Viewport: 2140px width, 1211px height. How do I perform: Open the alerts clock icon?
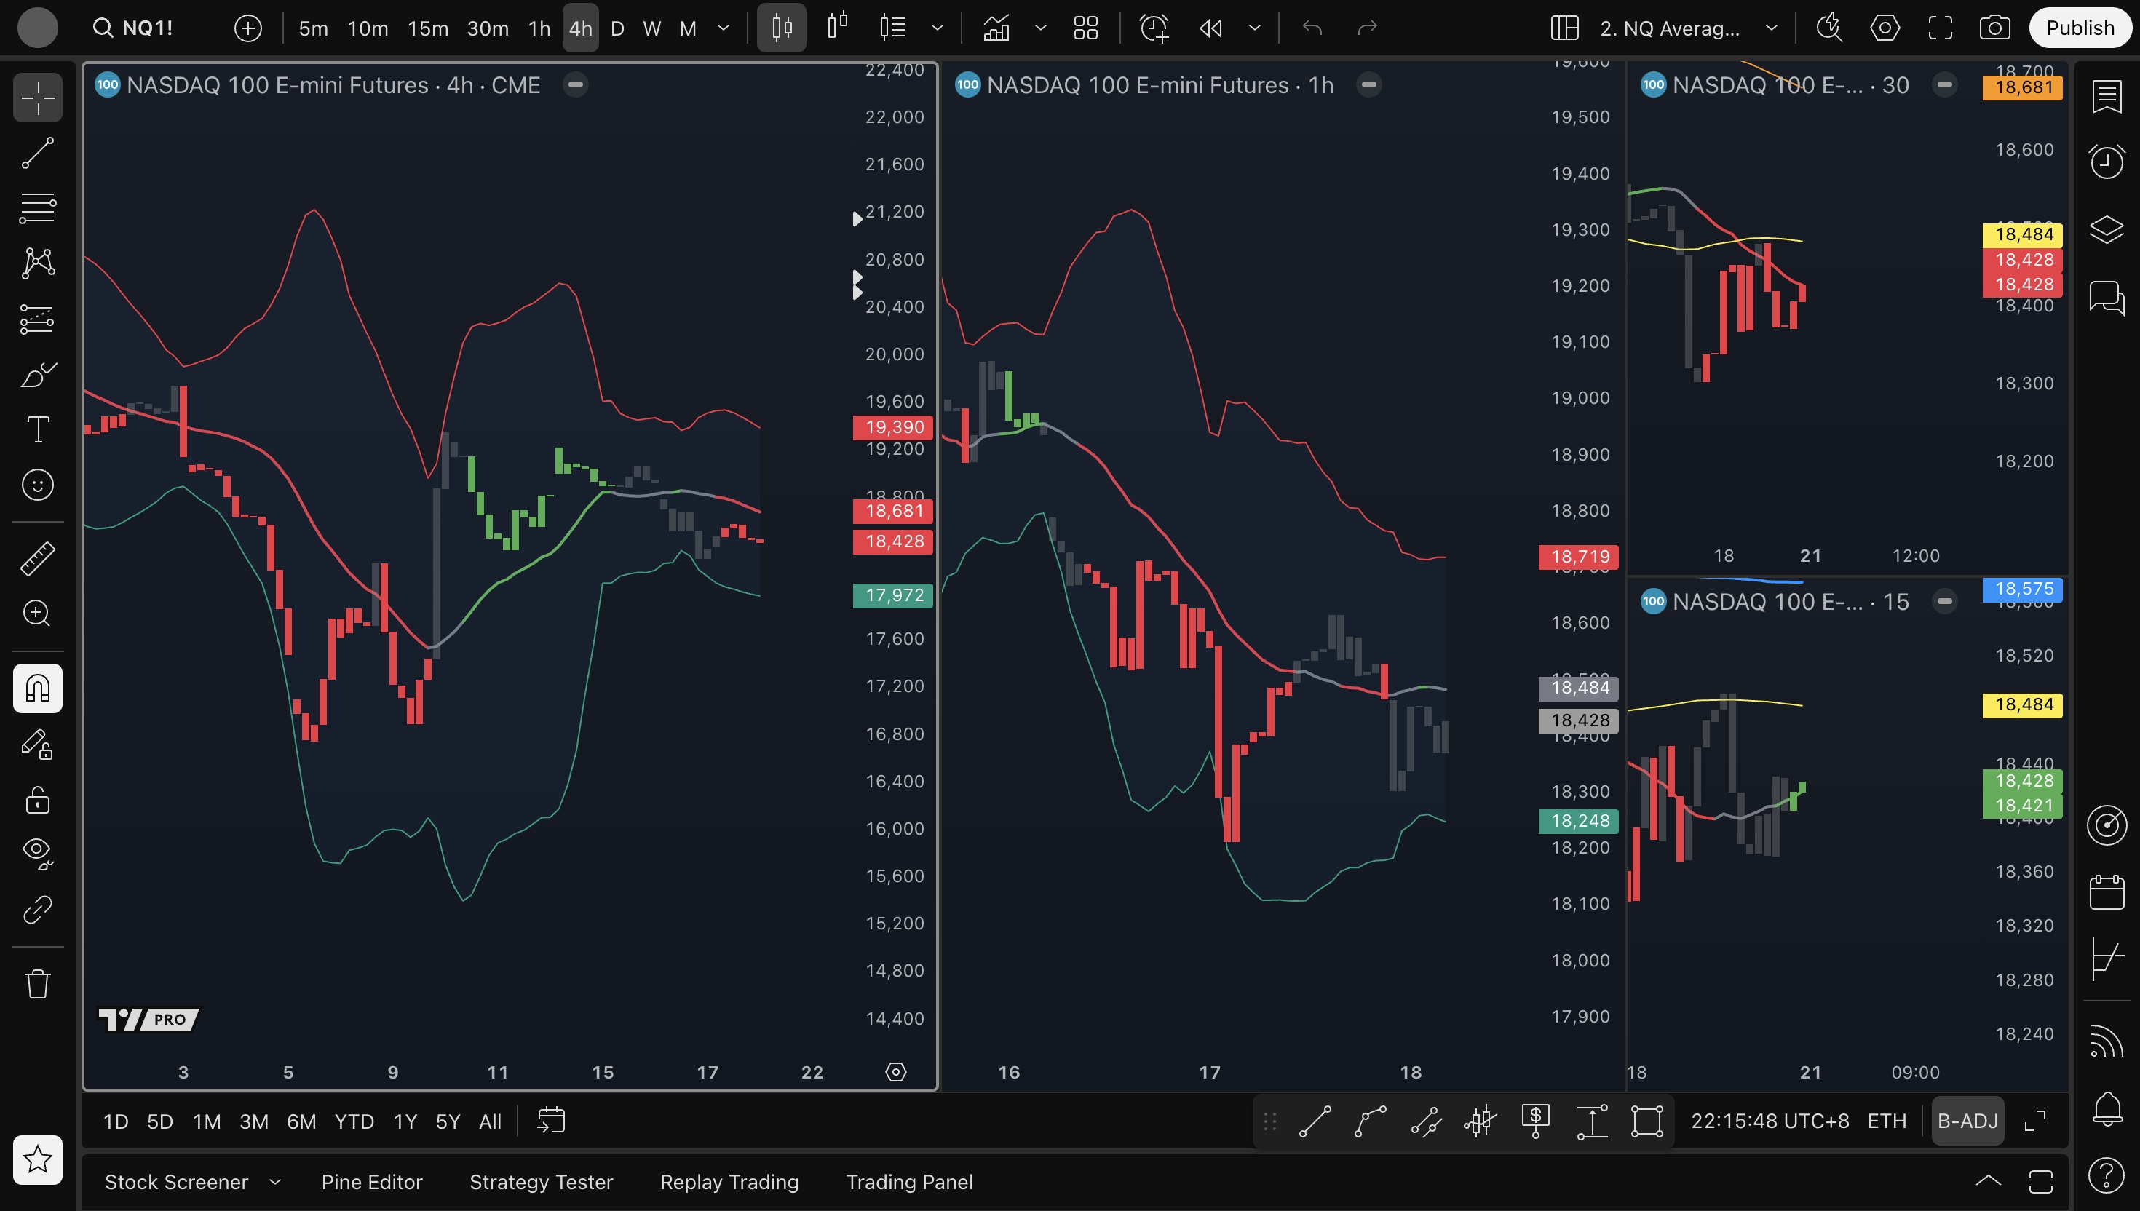pos(2106,162)
